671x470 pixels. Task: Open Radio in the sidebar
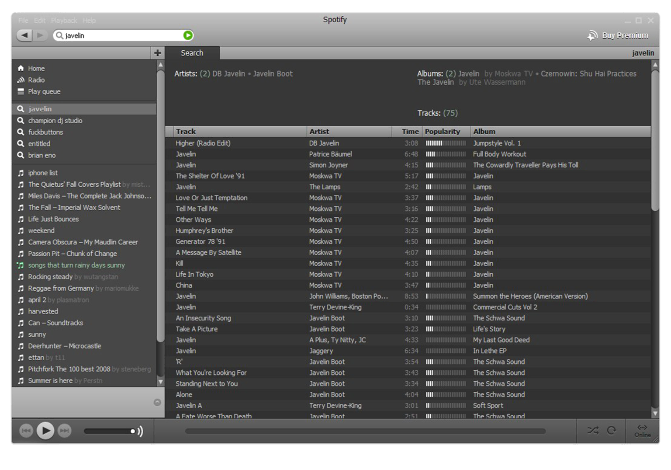pos(36,80)
